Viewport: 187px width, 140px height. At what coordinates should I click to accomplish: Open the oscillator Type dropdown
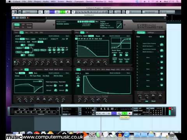[x=22, y=73]
